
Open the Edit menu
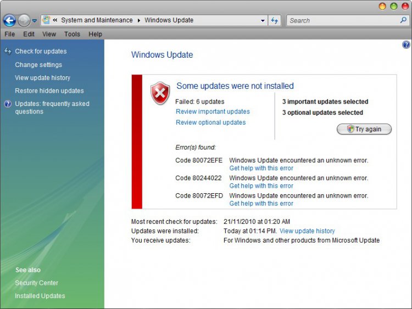click(29, 34)
